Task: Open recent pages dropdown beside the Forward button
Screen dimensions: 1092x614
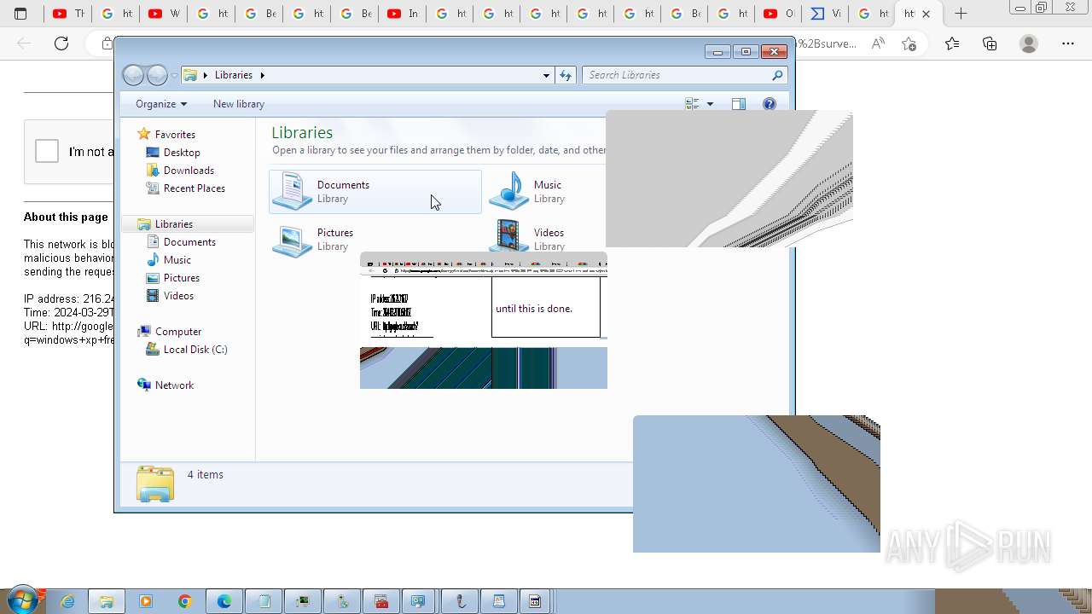Action: tap(174, 76)
